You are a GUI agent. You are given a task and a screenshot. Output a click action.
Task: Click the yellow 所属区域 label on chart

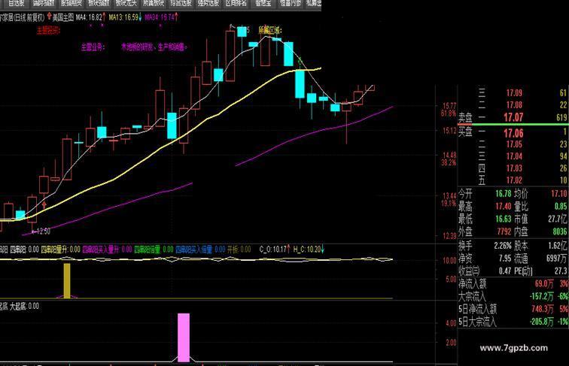(270, 31)
